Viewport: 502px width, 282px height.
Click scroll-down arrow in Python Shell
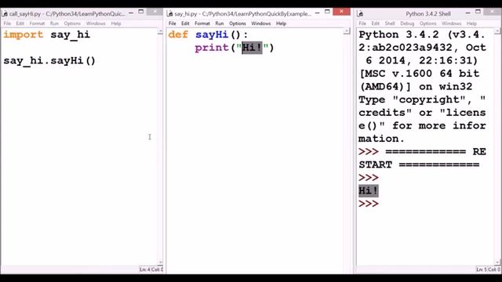(497, 262)
